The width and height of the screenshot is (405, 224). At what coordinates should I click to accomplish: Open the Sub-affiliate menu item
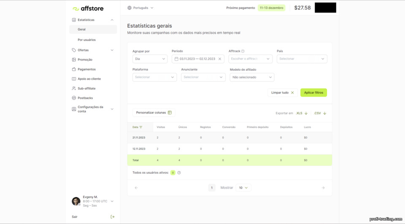point(86,88)
